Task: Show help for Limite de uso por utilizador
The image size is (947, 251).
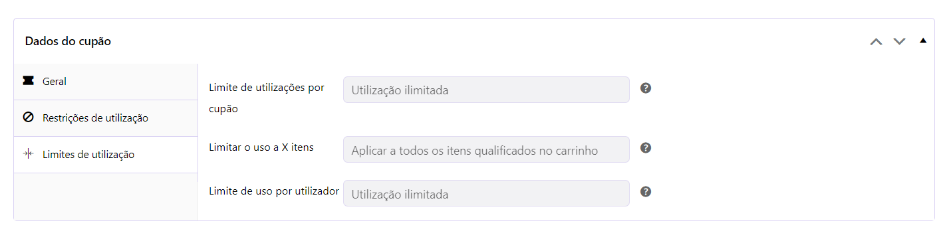Action: tap(645, 191)
